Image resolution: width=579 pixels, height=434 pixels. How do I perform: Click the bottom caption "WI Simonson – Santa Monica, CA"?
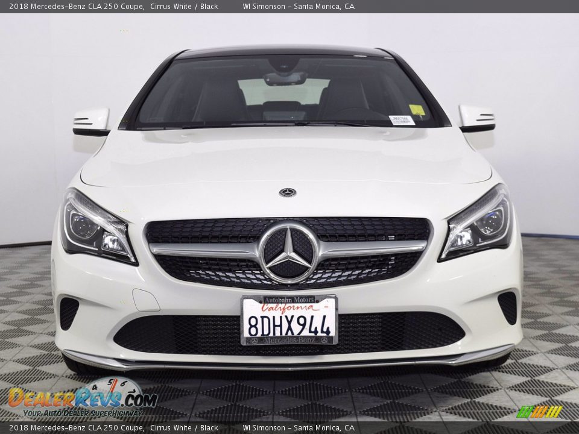pos(299,428)
